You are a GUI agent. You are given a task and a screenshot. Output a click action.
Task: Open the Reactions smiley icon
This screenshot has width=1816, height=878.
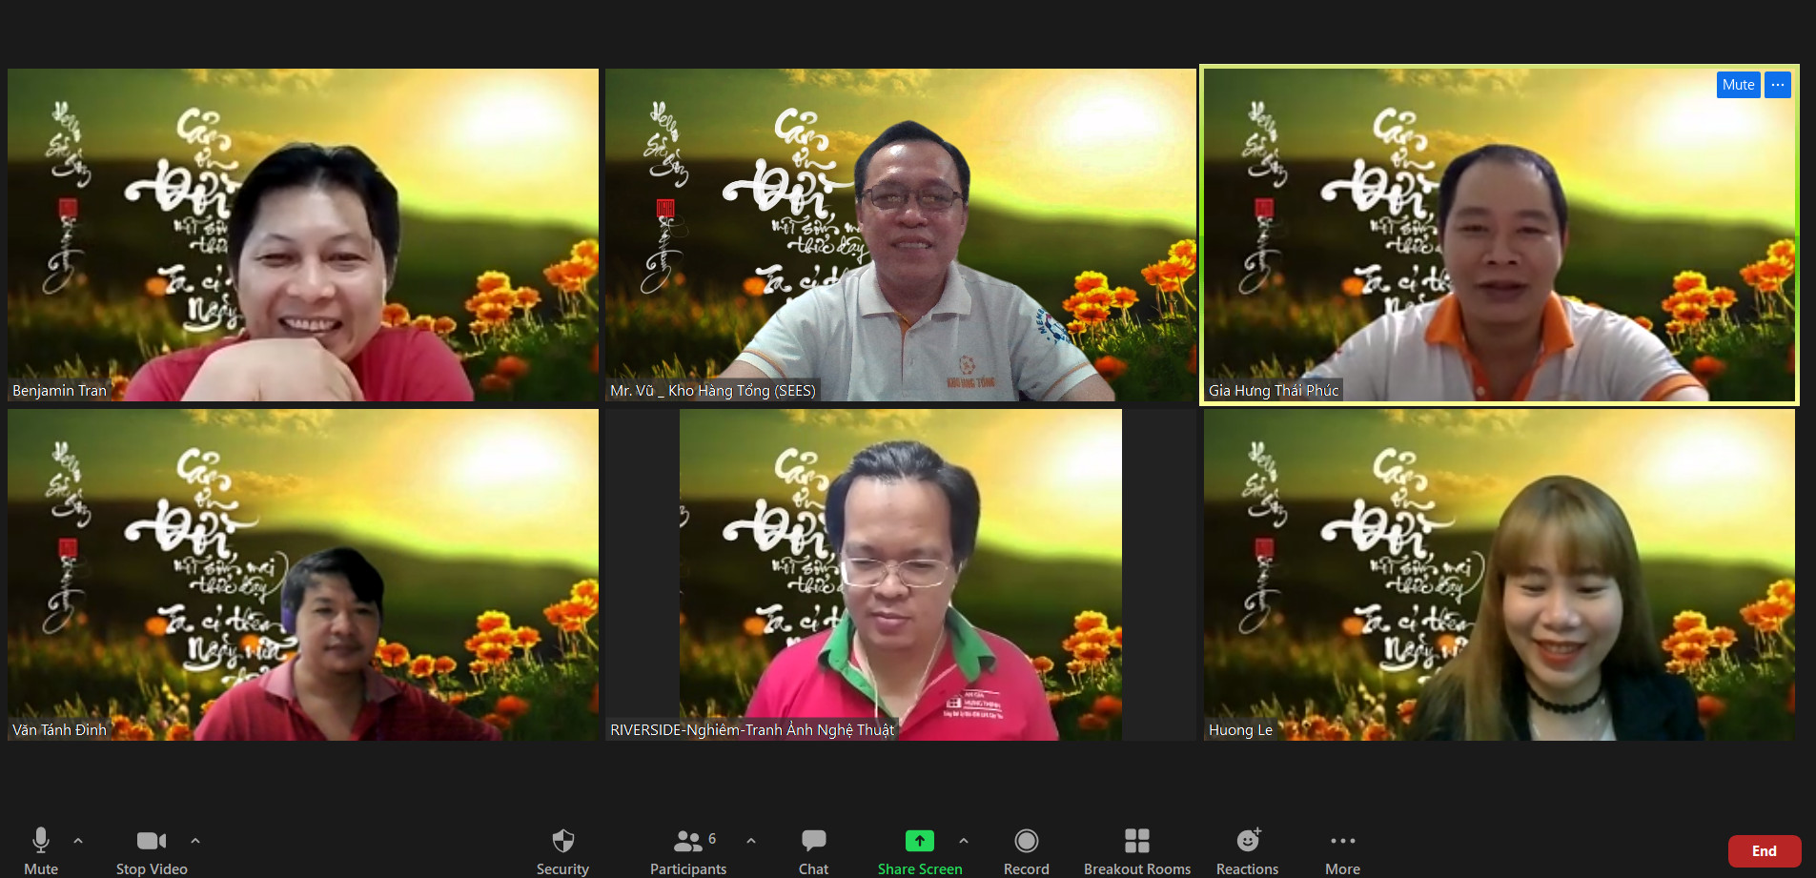(1247, 841)
